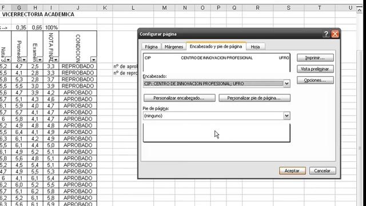Click the CONDICION header cell
Screen dimensions: 366x206
(x=78, y=47)
